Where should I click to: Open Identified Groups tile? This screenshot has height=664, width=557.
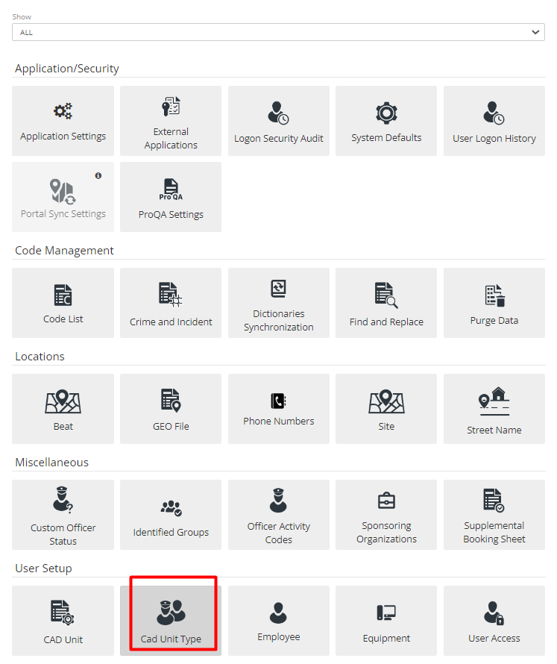click(x=171, y=515)
